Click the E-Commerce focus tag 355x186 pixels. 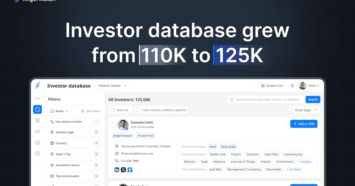click(x=285, y=162)
